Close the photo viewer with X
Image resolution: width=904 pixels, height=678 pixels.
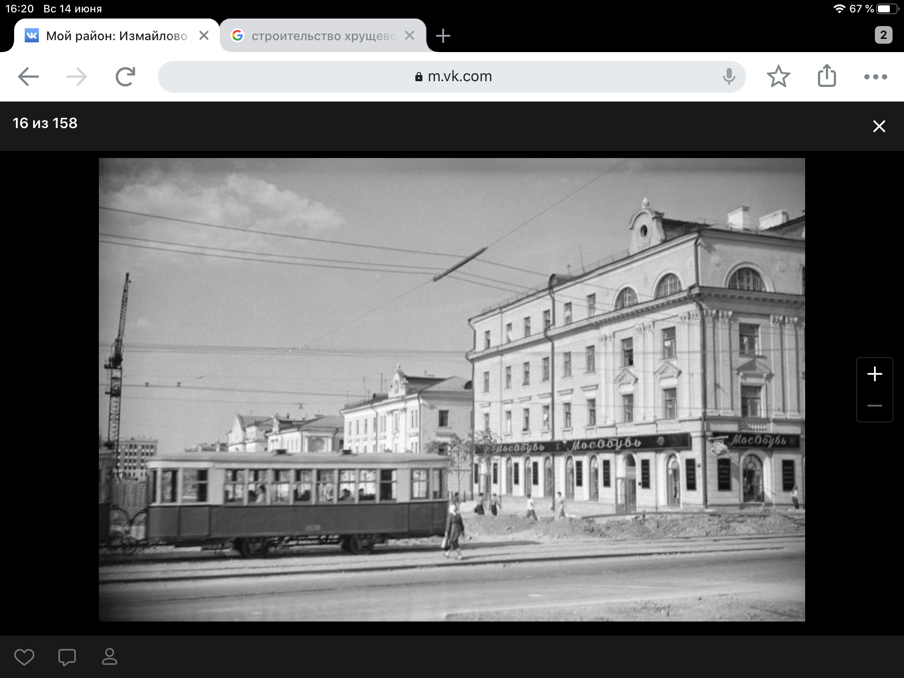coord(879,127)
